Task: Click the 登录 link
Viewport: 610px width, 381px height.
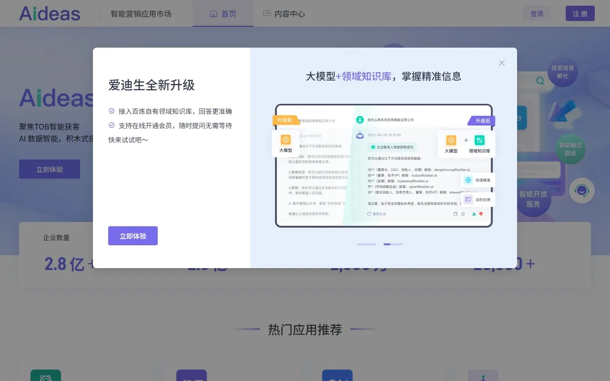Action: (x=537, y=13)
